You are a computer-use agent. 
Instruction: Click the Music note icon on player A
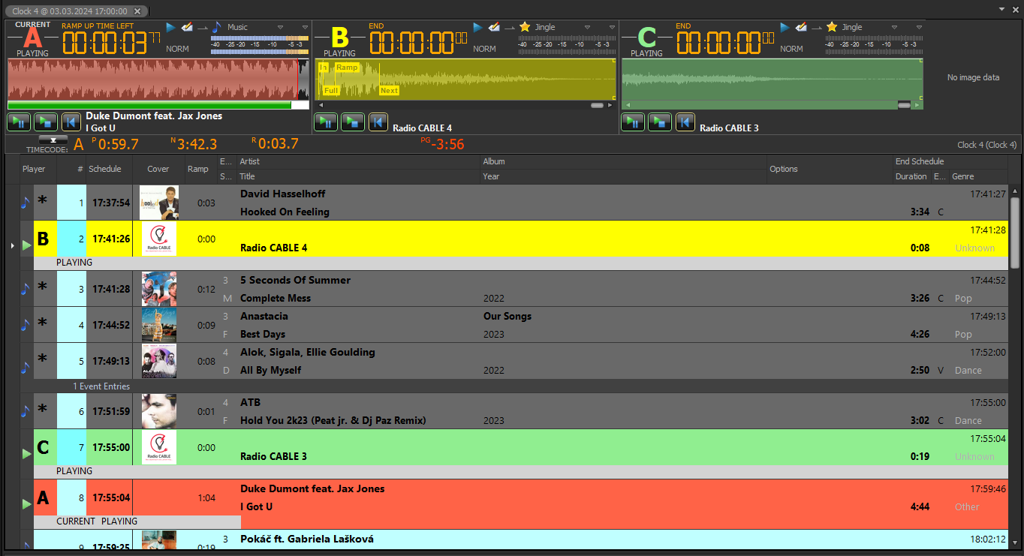tap(217, 27)
